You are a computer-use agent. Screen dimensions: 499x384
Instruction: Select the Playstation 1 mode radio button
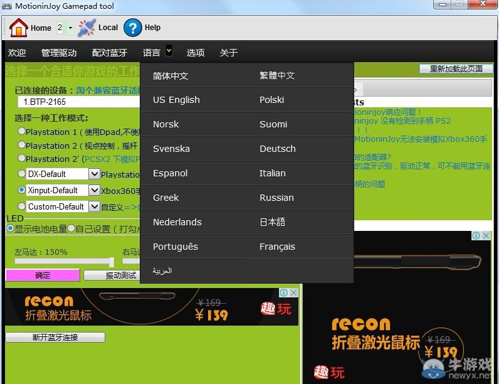click(x=22, y=131)
